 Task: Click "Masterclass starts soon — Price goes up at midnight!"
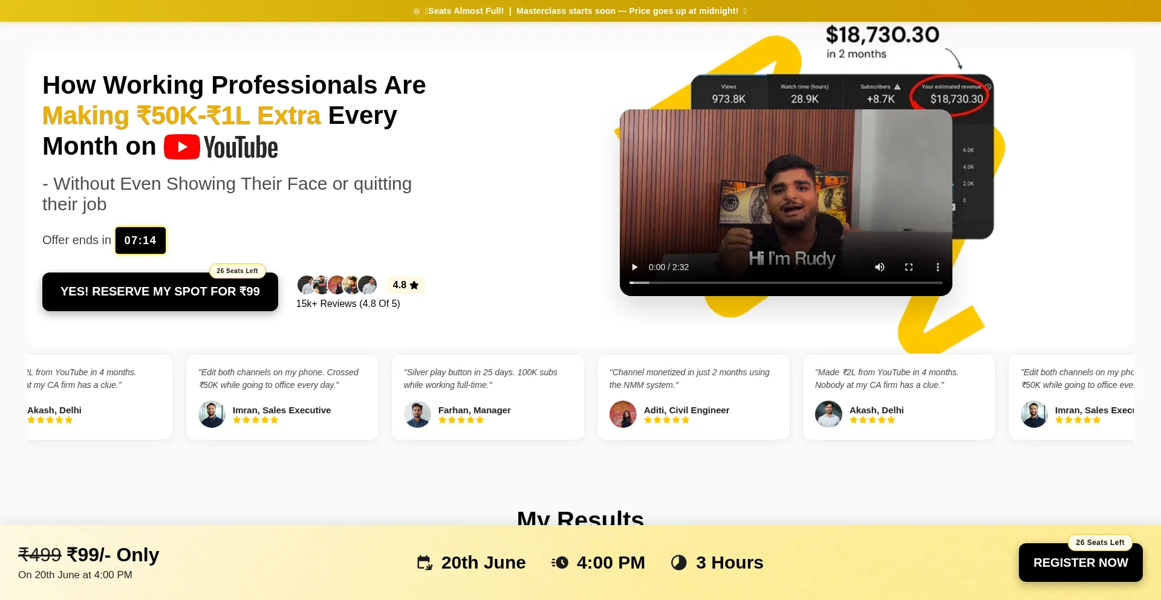627,11
